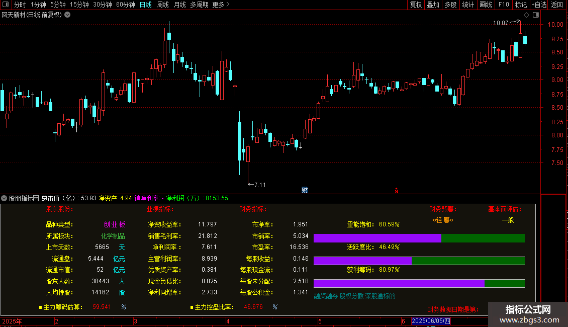Click 财务数据日期是第 text
The width and height of the screenshot is (568, 327).
pyautogui.click(x=453, y=309)
